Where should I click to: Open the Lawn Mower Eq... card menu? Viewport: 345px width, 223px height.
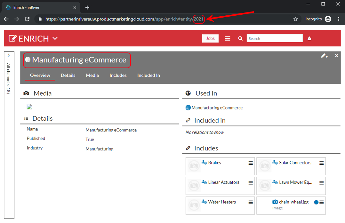click(321, 183)
